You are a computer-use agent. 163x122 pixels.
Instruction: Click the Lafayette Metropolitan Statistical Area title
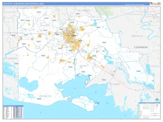[23, 4]
